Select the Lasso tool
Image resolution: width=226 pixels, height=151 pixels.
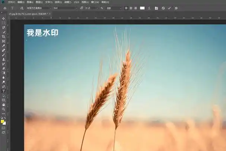tap(3, 27)
